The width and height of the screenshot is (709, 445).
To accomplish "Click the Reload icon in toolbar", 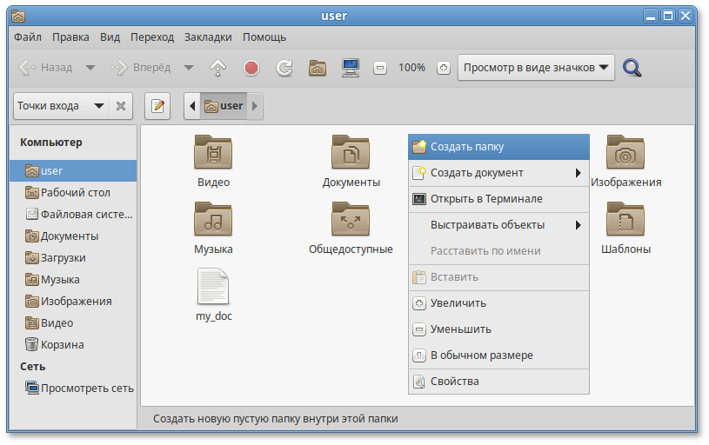I will pyautogui.click(x=284, y=68).
